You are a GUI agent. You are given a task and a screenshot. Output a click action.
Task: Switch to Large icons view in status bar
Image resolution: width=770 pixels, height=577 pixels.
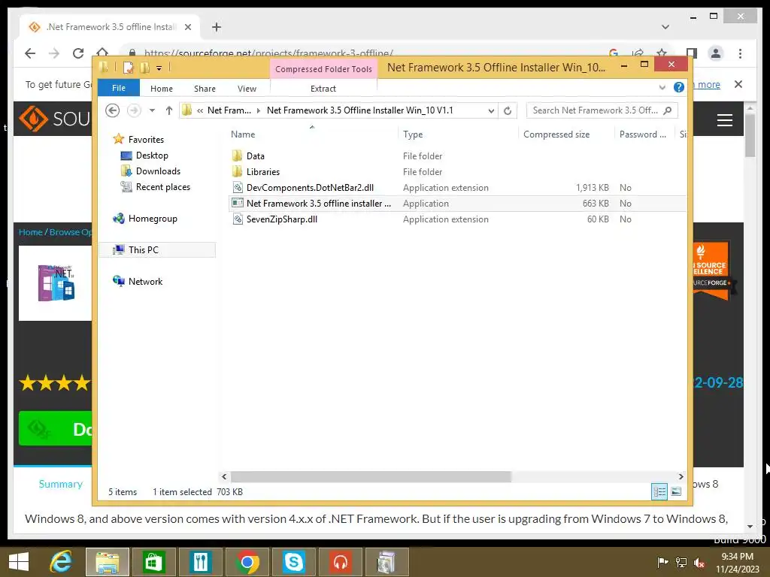tap(676, 491)
